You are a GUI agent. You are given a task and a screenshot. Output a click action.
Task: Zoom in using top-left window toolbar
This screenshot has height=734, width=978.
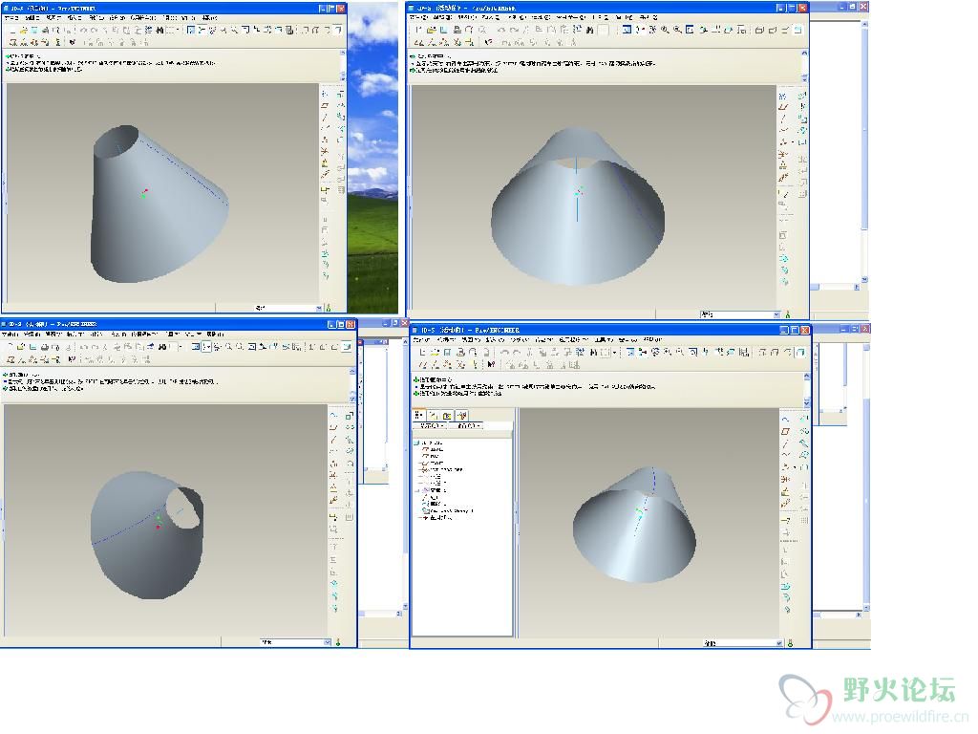pyautogui.click(x=223, y=30)
